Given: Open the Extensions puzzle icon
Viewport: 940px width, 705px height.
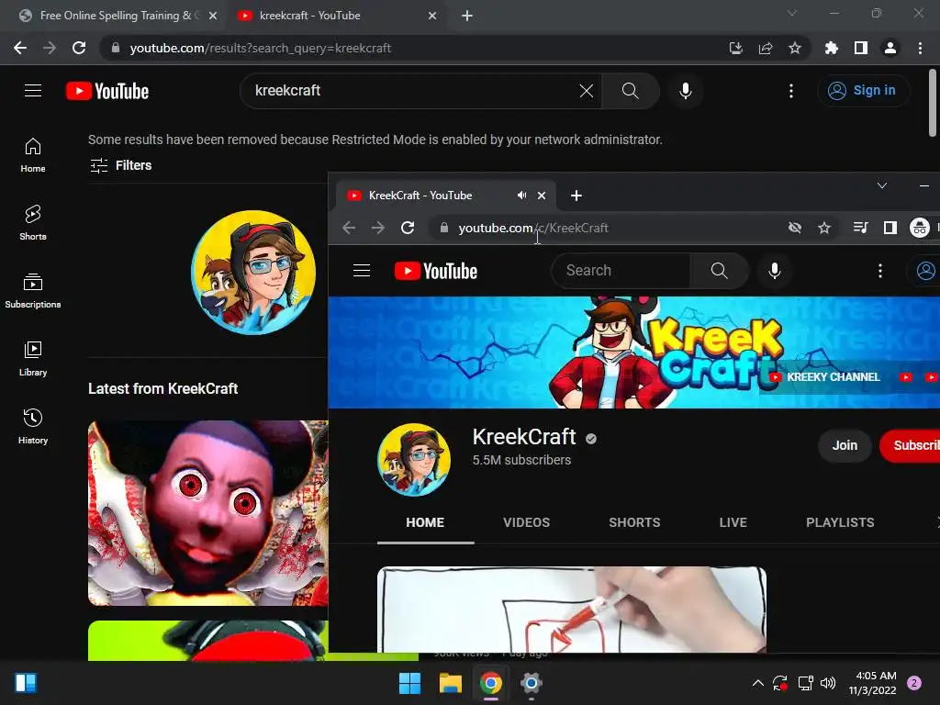Looking at the screenshot, I should [831, 48].
